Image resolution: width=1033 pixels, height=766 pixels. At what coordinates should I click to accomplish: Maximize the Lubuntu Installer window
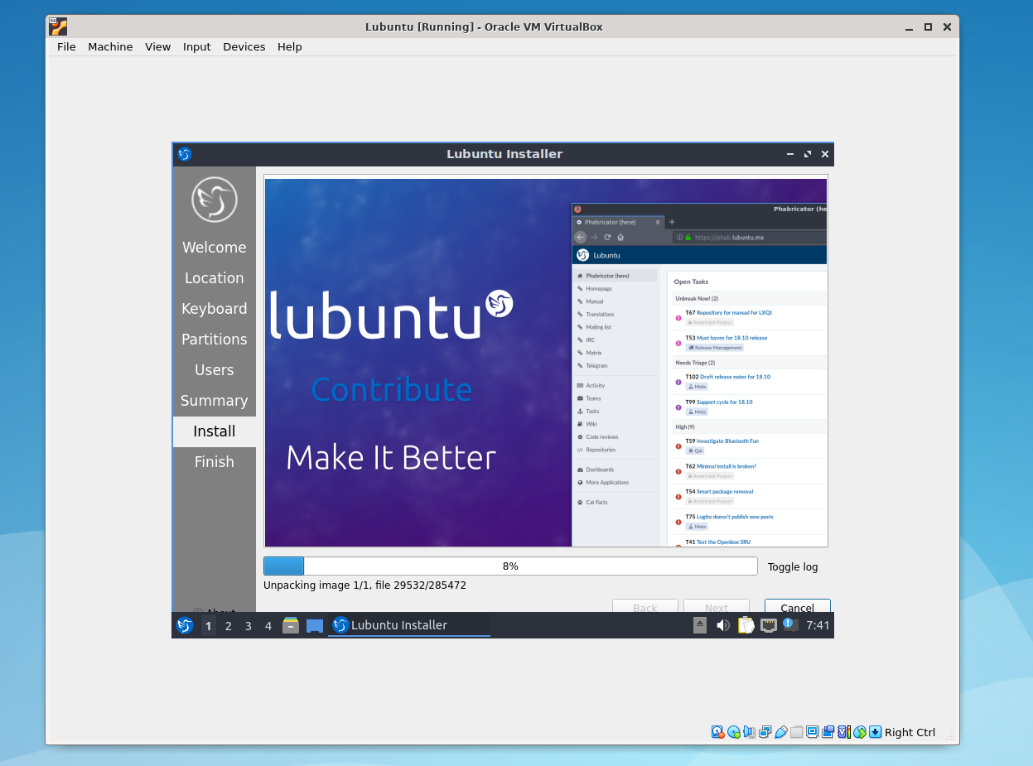(808, 154)
